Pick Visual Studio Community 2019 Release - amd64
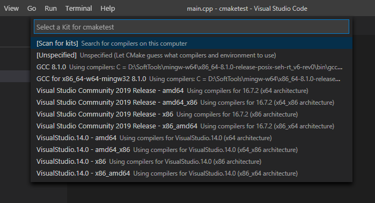 tap(192, 90)
